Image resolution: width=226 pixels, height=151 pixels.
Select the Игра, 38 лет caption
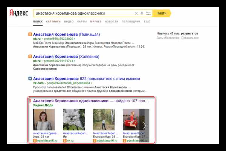tap(41, 137)
